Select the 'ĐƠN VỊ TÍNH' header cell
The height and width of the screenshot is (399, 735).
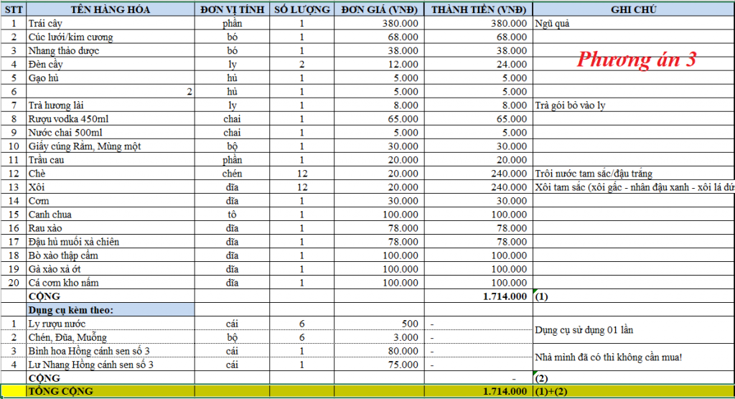point(232,9)
